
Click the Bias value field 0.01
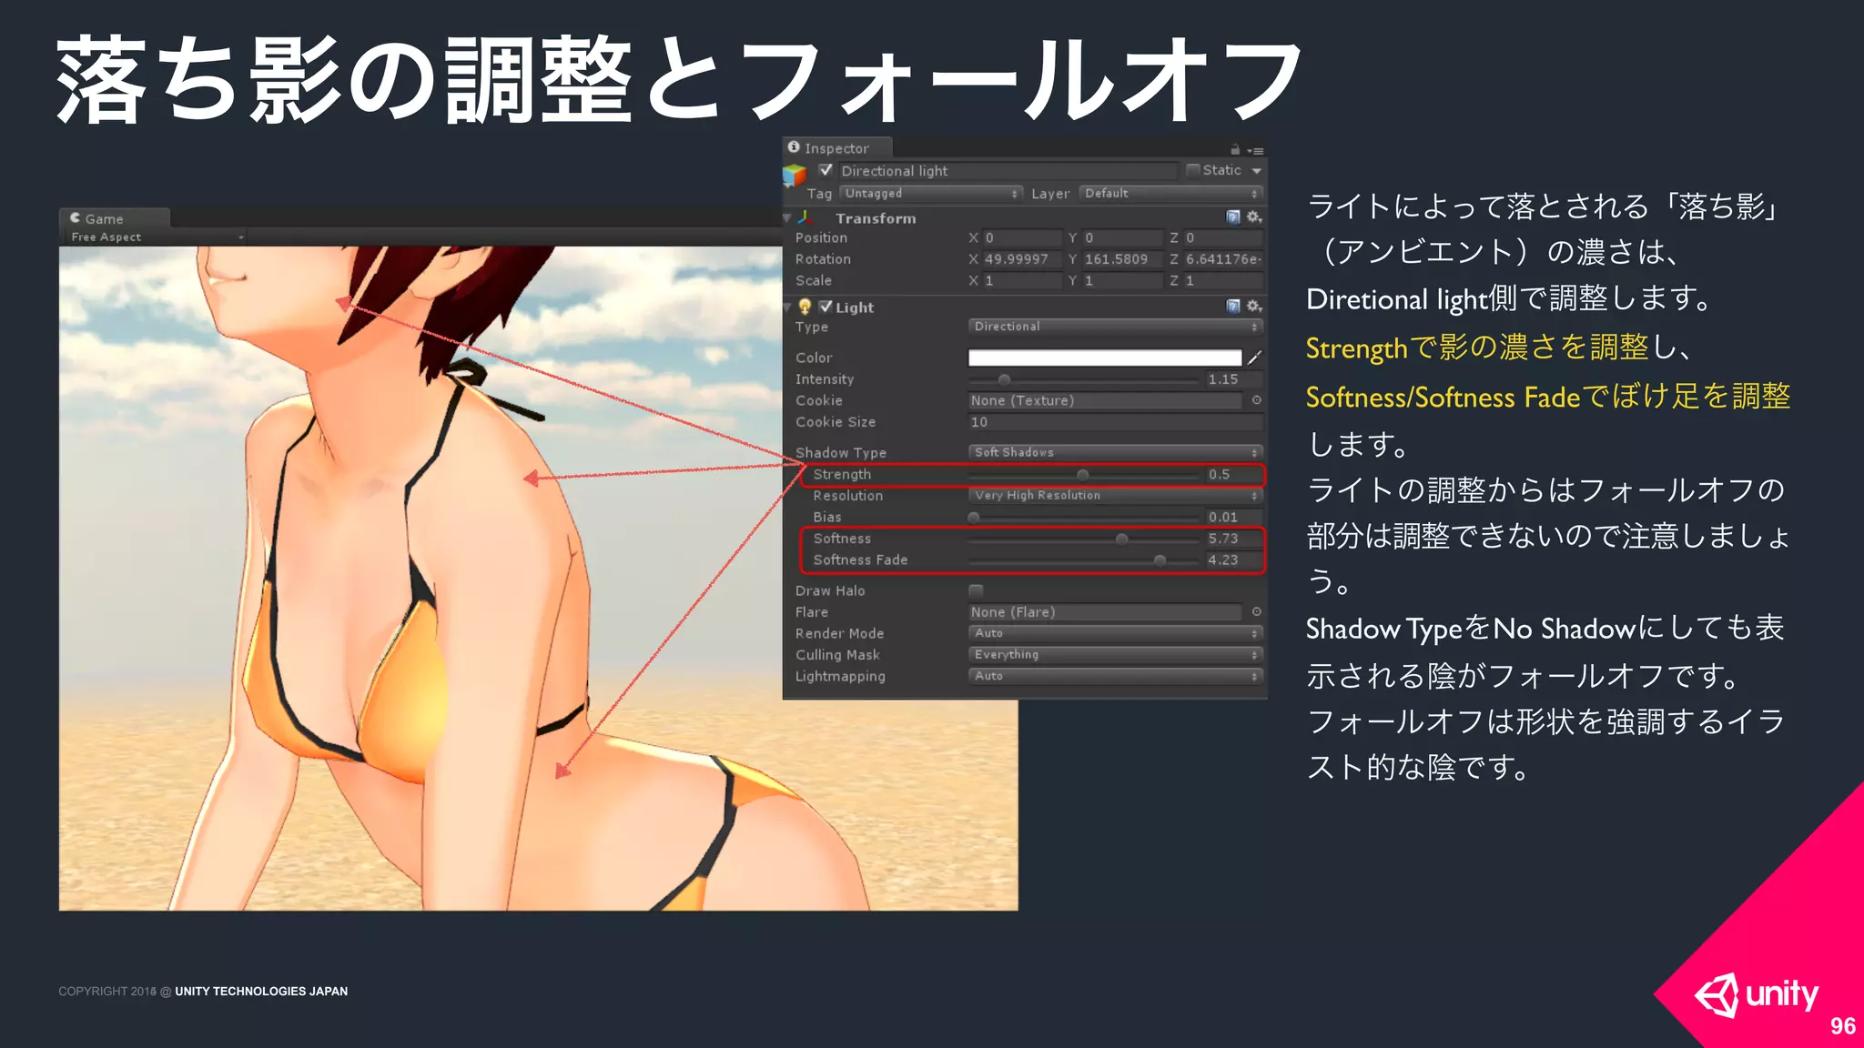coord(1234,518)
